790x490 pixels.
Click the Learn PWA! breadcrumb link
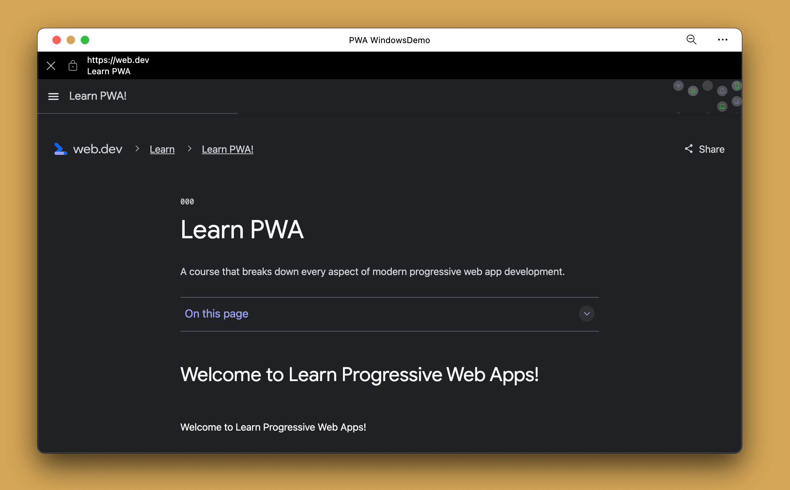tap(228, 149)
